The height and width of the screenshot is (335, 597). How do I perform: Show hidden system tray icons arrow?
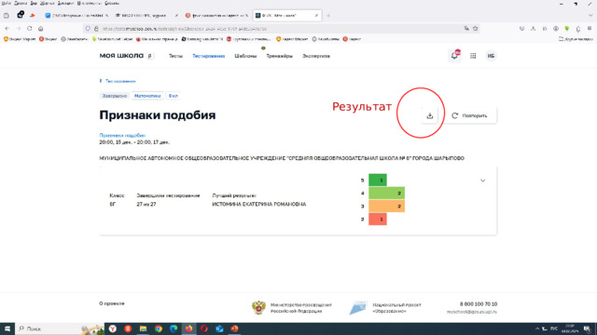pos(537,328)
